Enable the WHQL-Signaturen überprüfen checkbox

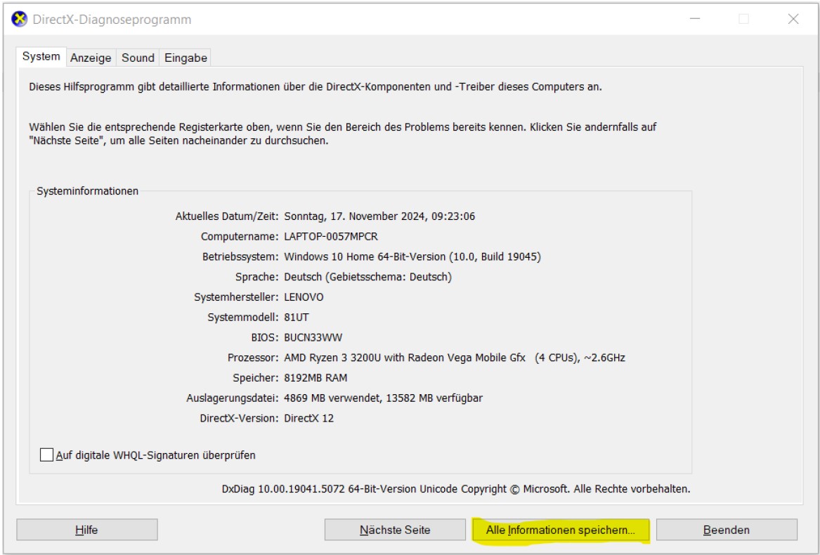(47, 455)
